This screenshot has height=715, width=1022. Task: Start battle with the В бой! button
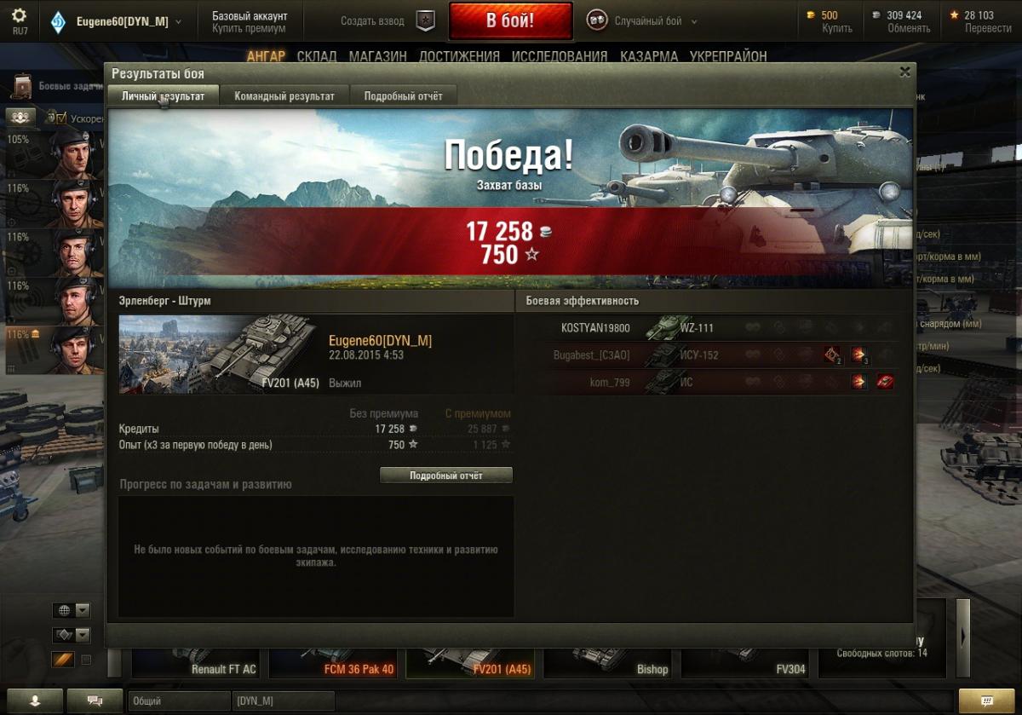[510, 21]
